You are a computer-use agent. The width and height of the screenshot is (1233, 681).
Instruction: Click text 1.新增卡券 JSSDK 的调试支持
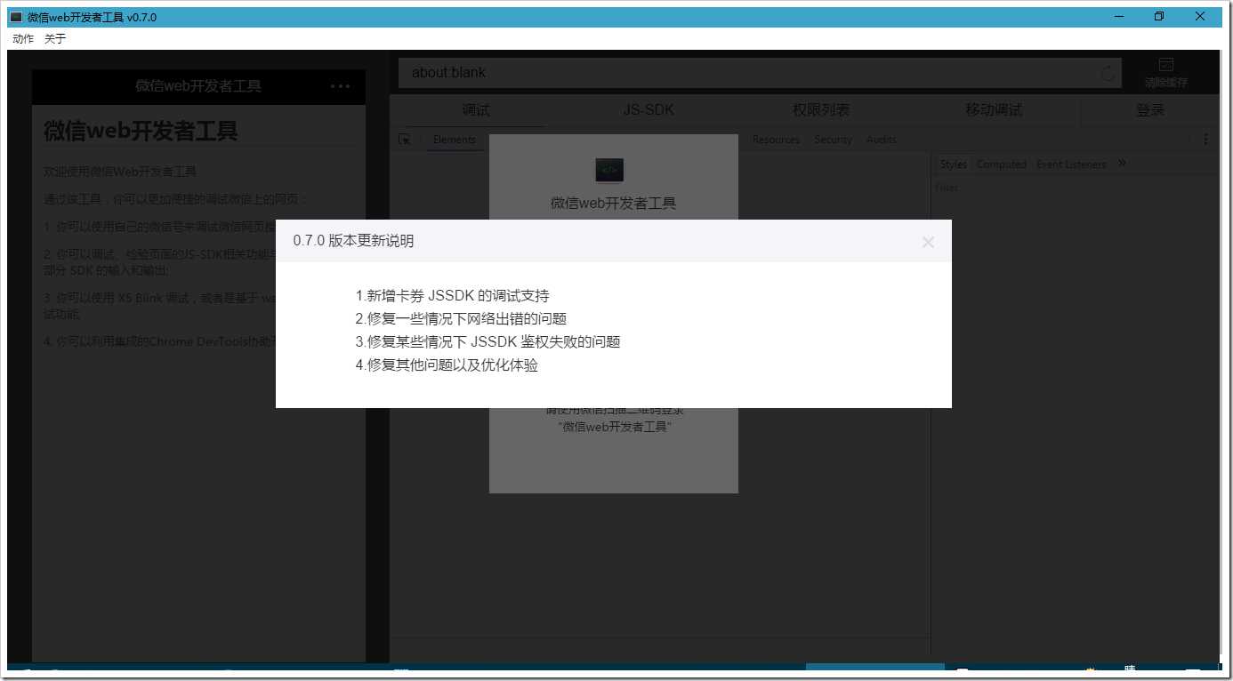[x=452, y=296]
